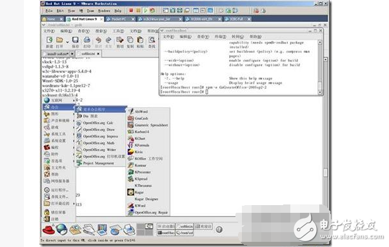Expand the System Tools category
This screenshot has height=247, width=389.
coord(59,134)
